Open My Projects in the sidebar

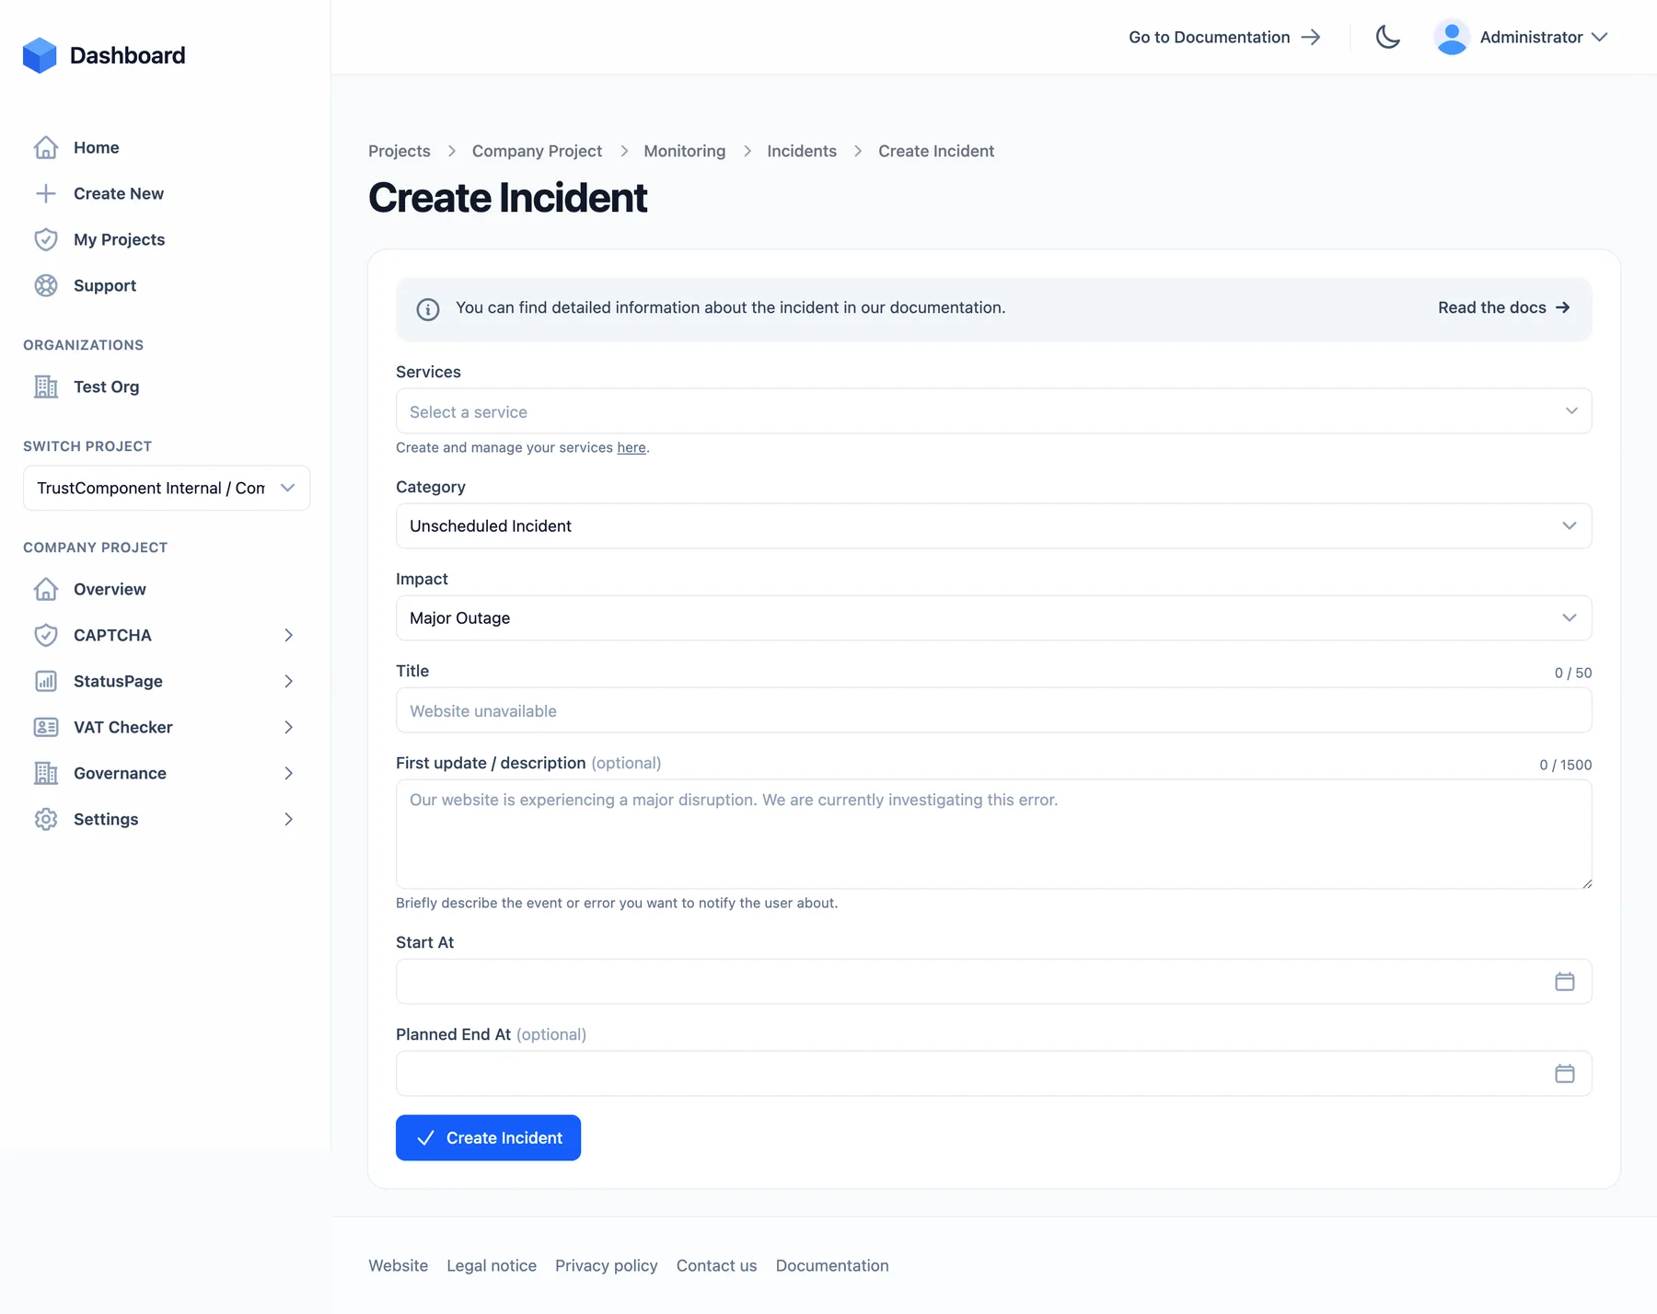(x=120, y=239)
